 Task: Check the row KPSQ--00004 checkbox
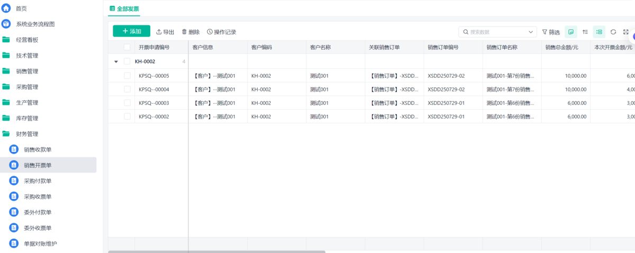127,89
